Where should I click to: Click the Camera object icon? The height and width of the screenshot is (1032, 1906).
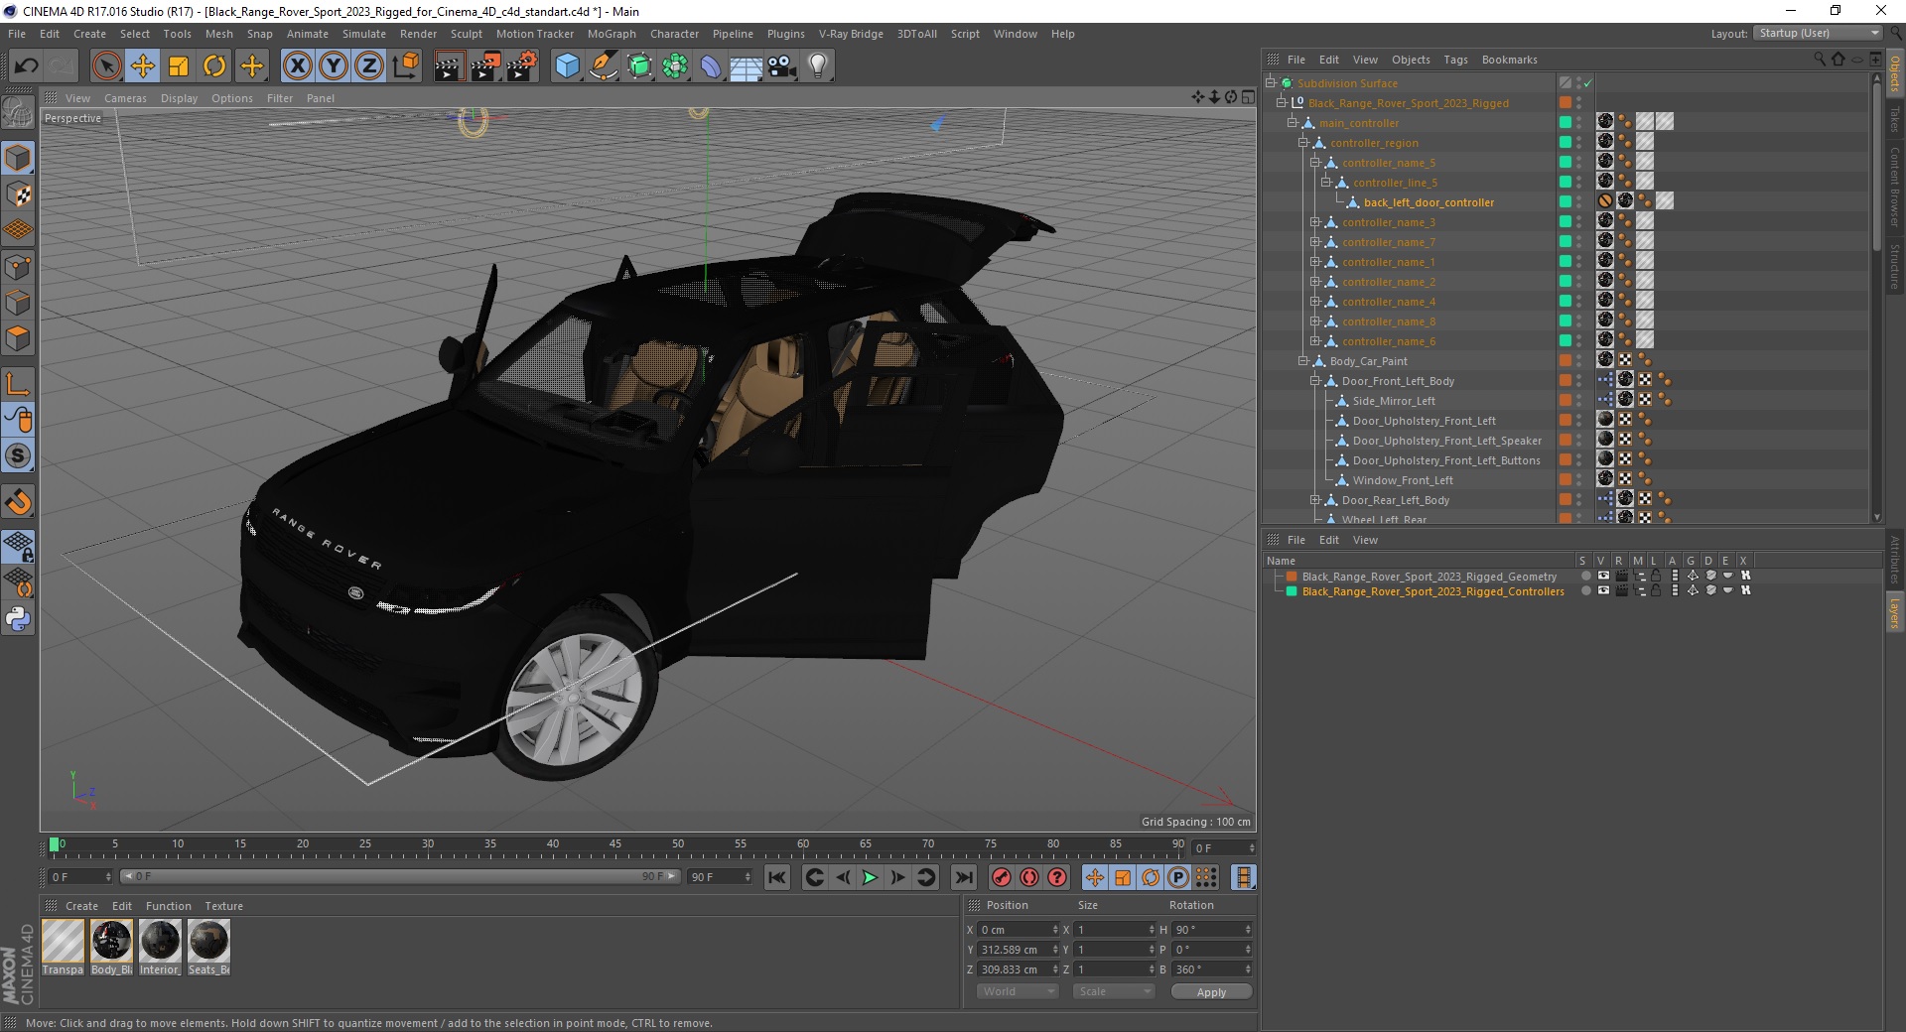pos(782,66)
